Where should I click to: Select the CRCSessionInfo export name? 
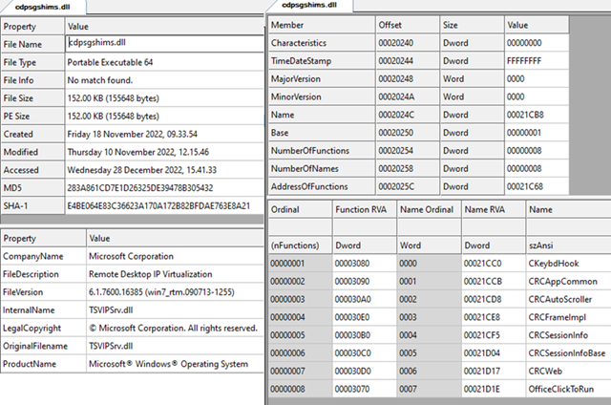tap(558, 335)
